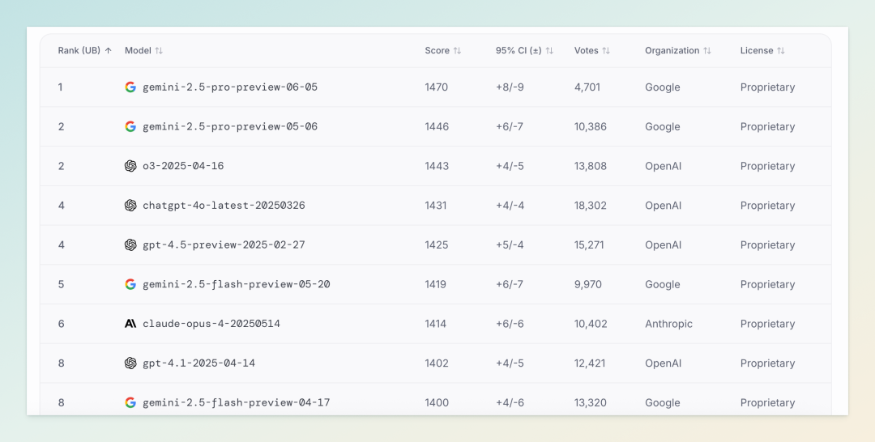Viewport: 875px width, 442px height.
Task: Open gpt-4.1-2025-04-14 model name
Action: (x=198, y=363)
